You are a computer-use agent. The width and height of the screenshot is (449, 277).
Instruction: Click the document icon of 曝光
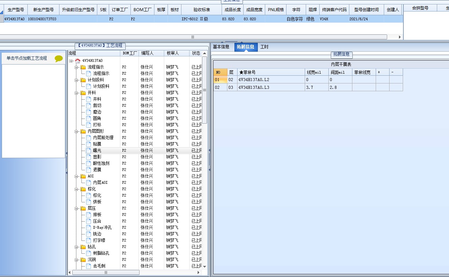point(89,150)
